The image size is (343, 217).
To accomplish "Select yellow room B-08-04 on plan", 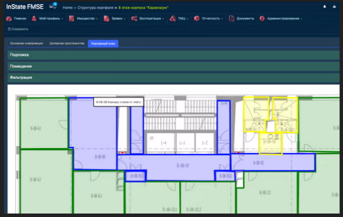I will click(x=270, y=143).
